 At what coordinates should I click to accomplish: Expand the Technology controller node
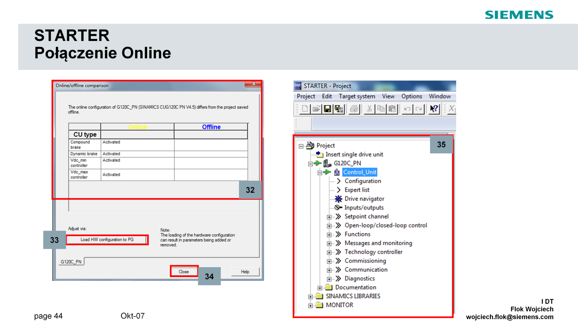click(x=329, y=252)
